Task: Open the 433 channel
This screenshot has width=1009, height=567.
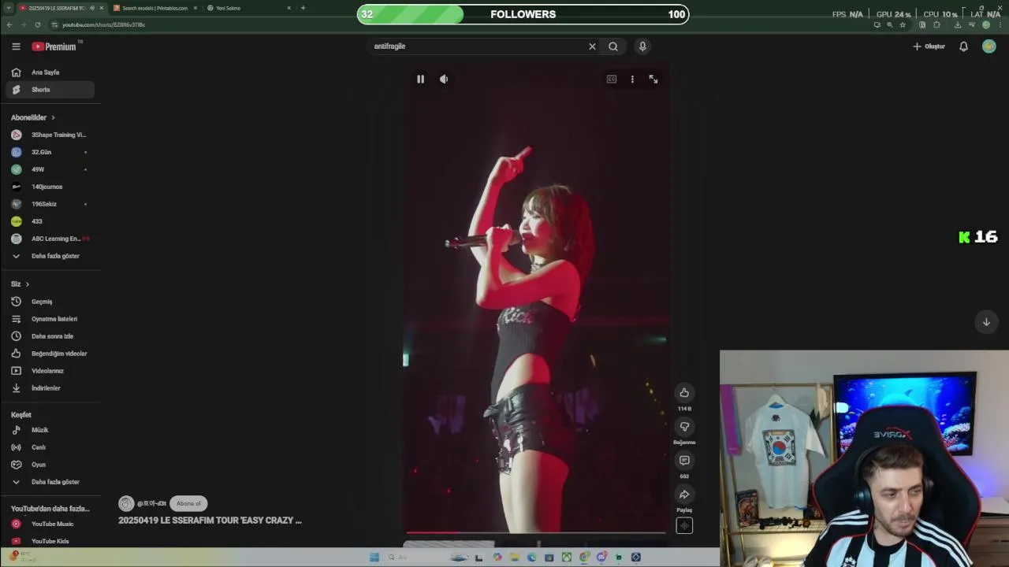Action: 50,221
